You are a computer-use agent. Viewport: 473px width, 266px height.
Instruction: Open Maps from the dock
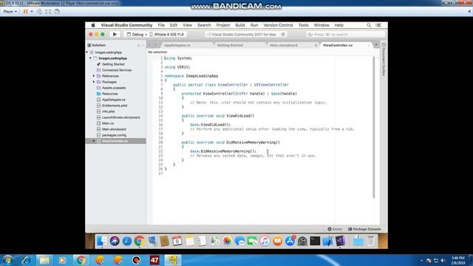tap(215, 241)
